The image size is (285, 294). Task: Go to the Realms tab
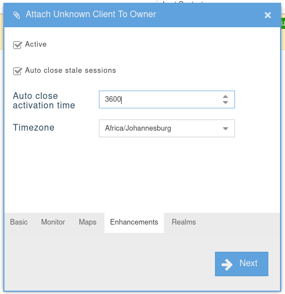tap(184, 222)
